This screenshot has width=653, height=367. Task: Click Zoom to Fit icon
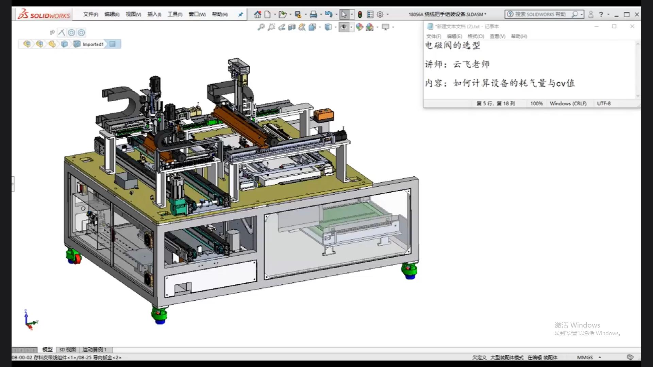(x=261, y=27)
